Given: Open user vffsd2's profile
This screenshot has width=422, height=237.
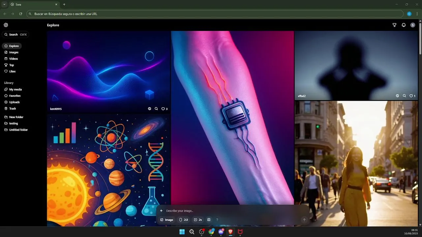Looking at the screenshot, I should tap(302, 96).
